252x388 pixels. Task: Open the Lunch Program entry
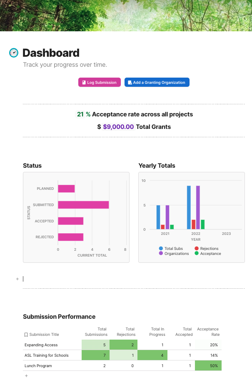(38, 366)
